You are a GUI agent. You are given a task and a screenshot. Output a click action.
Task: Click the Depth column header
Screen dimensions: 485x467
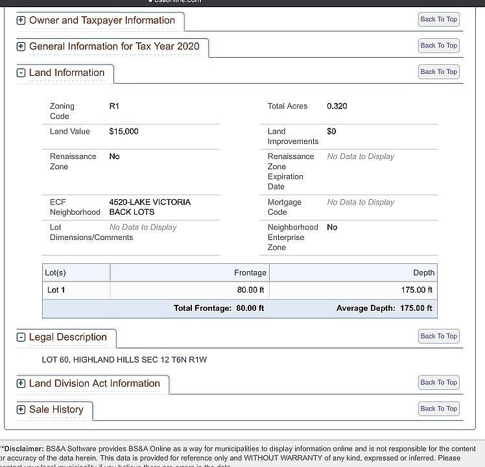coord(353,272)
